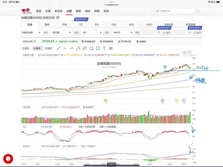223x167 pixels.
Task: Uncheck the MA5 moving average checkbox
Action: click(x=39, y=55)
